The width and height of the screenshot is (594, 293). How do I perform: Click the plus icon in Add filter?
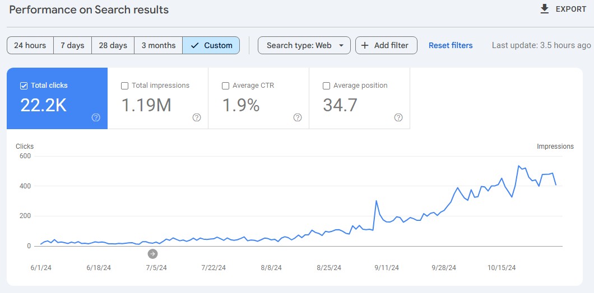coord(365,45)
